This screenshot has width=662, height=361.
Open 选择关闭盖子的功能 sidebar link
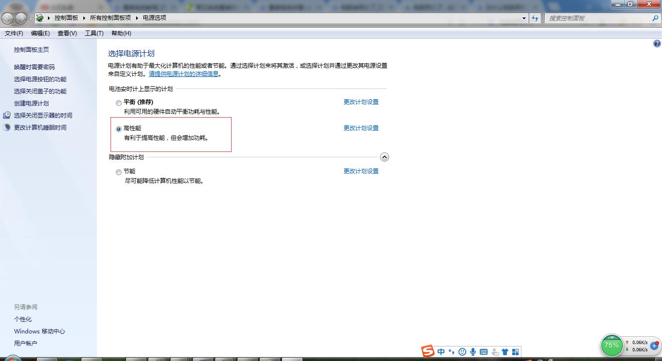click(x=40, y=91)
